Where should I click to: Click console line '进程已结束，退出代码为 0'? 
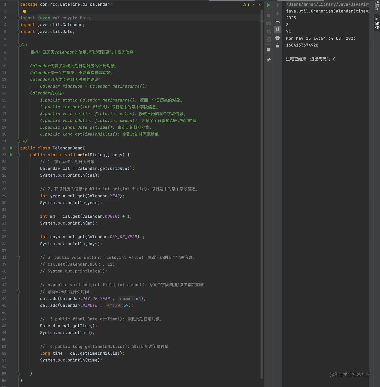311,59
